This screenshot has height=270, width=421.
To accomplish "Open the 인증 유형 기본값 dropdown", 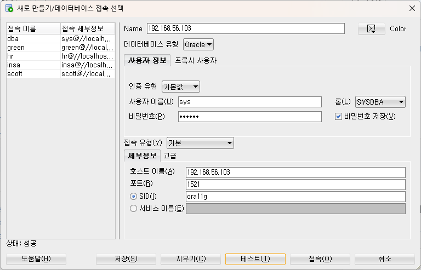I will tap(181, 87).
